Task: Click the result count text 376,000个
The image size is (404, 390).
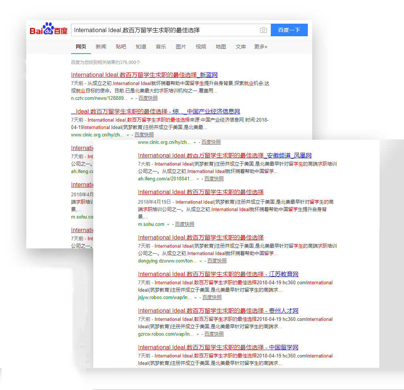Action: [x=130, y=62]
